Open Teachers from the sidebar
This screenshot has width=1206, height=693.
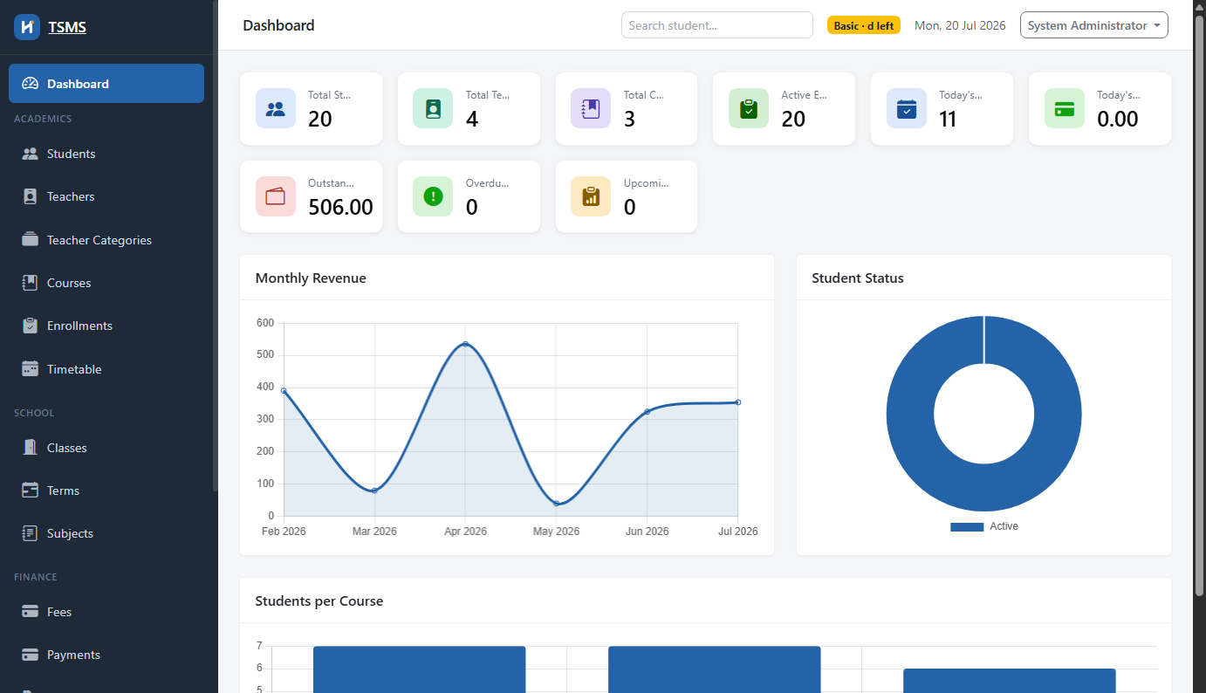tap(106, 196)
